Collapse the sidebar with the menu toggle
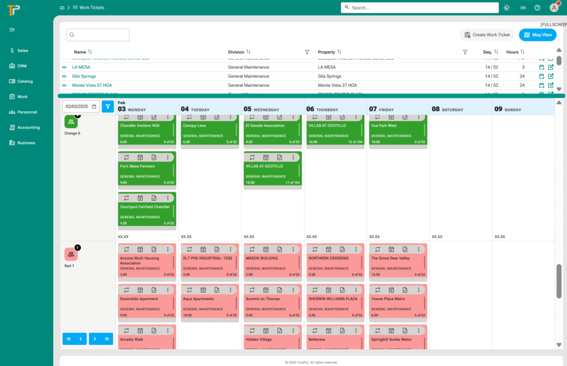Image resolution: width=567 pixels, height=366 pixels. pos(12,29)
